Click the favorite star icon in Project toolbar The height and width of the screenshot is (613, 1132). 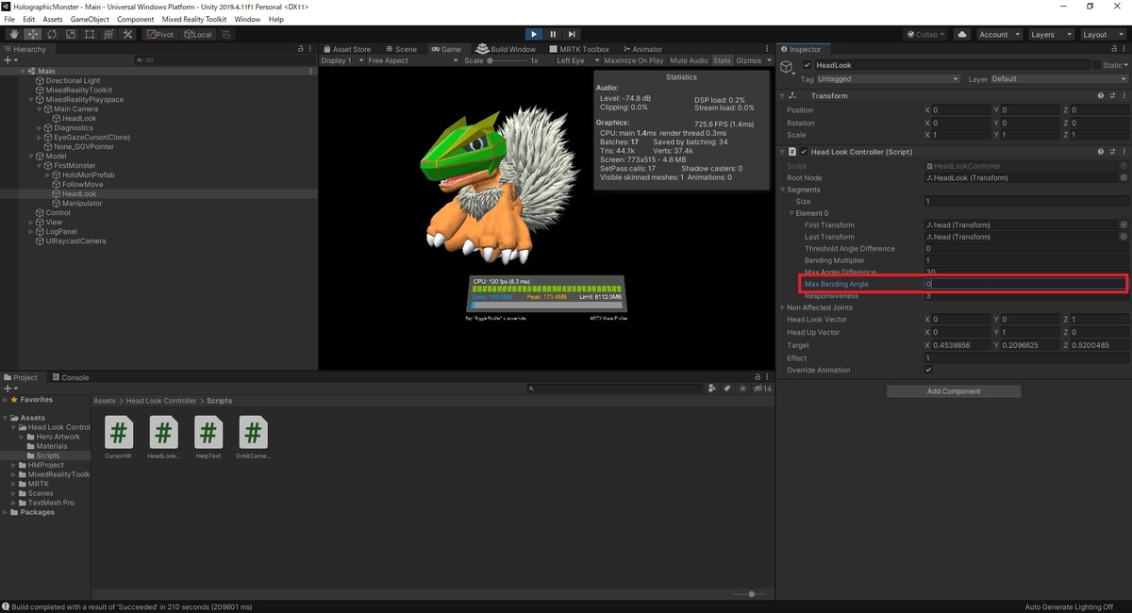pos(741,388)
